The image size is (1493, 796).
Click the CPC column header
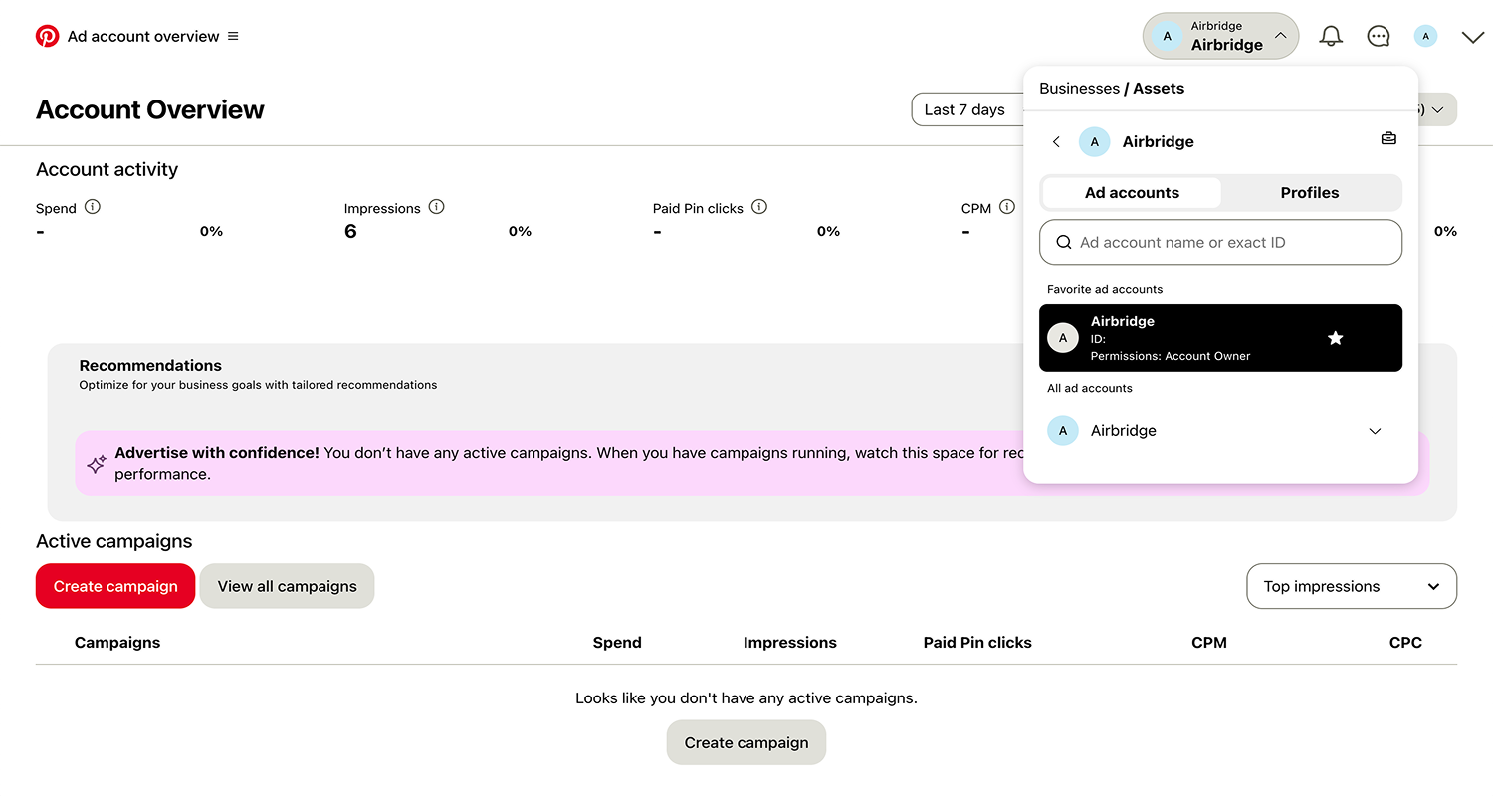click(x=1405, y=643)
